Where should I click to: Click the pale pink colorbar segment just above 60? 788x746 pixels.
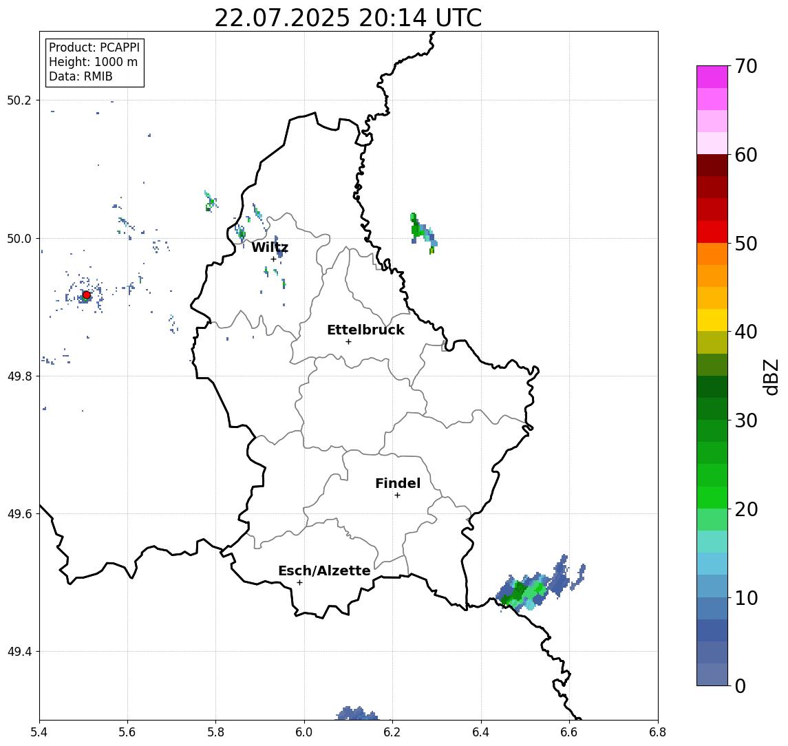coord(712,143)
